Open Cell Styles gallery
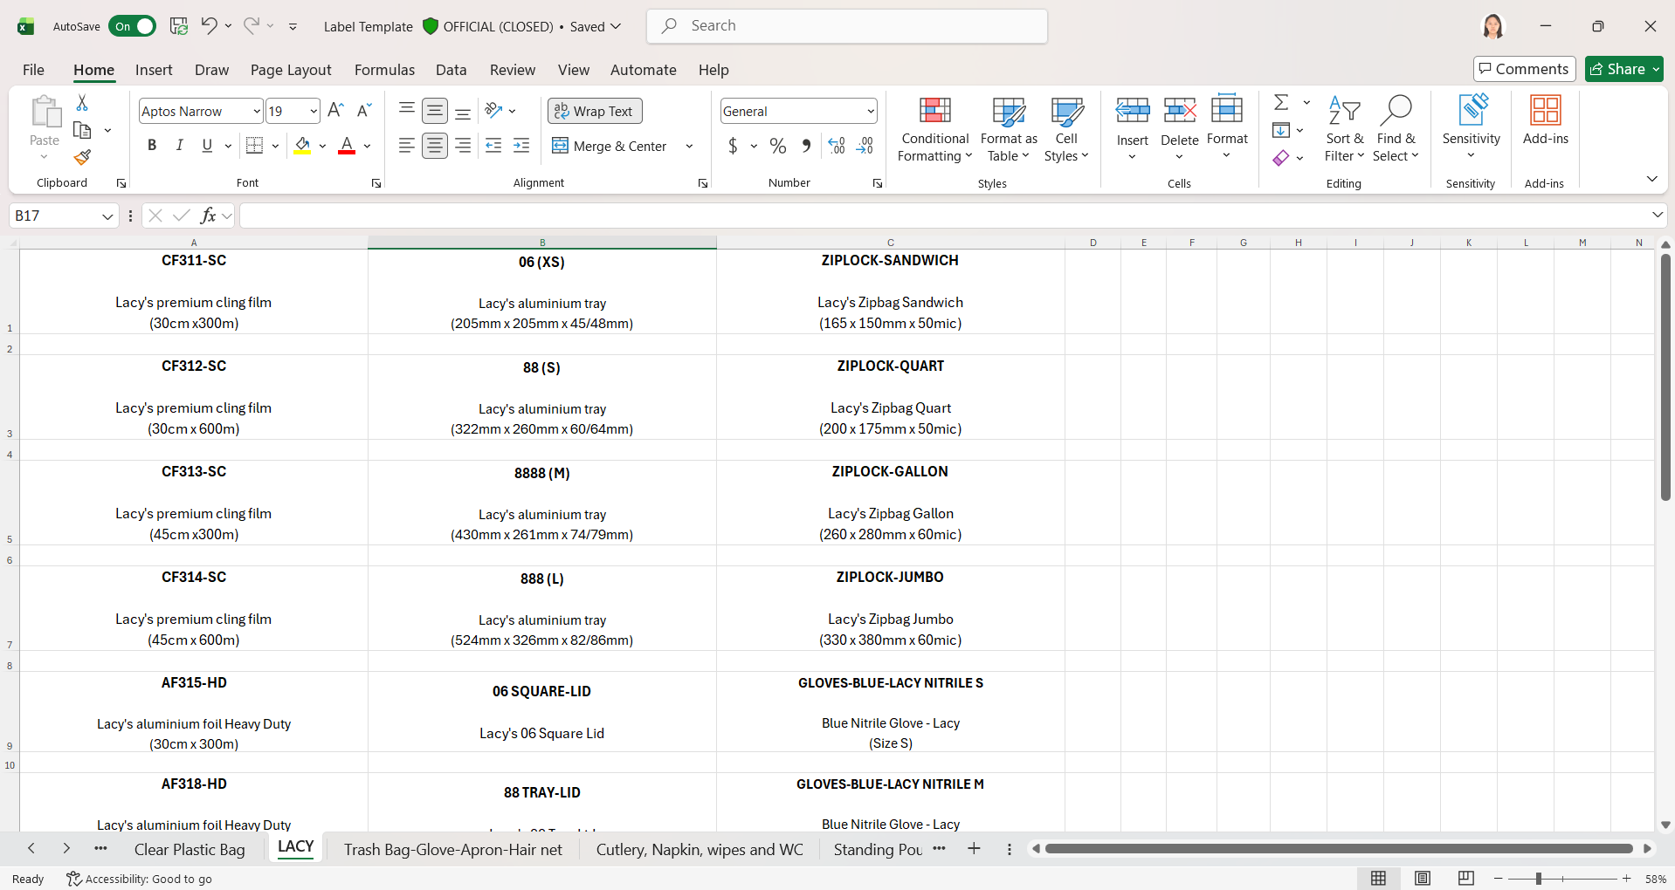1675x890 pixels. click(1066, 129)
